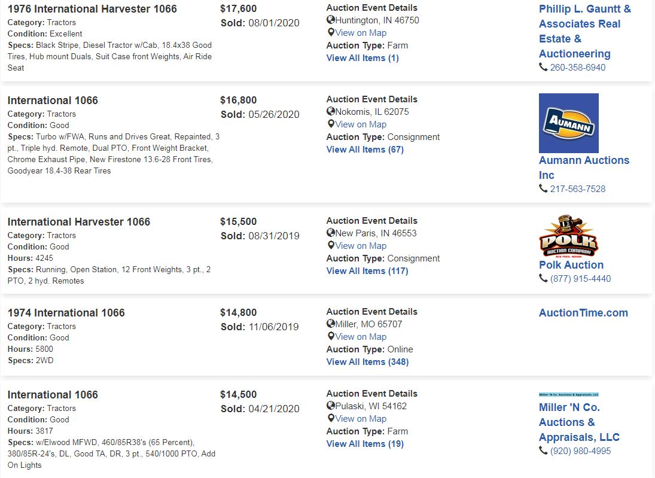
Task: Click the globe icon beside Nokomis, IL 62075
Action: pos(331,111)
